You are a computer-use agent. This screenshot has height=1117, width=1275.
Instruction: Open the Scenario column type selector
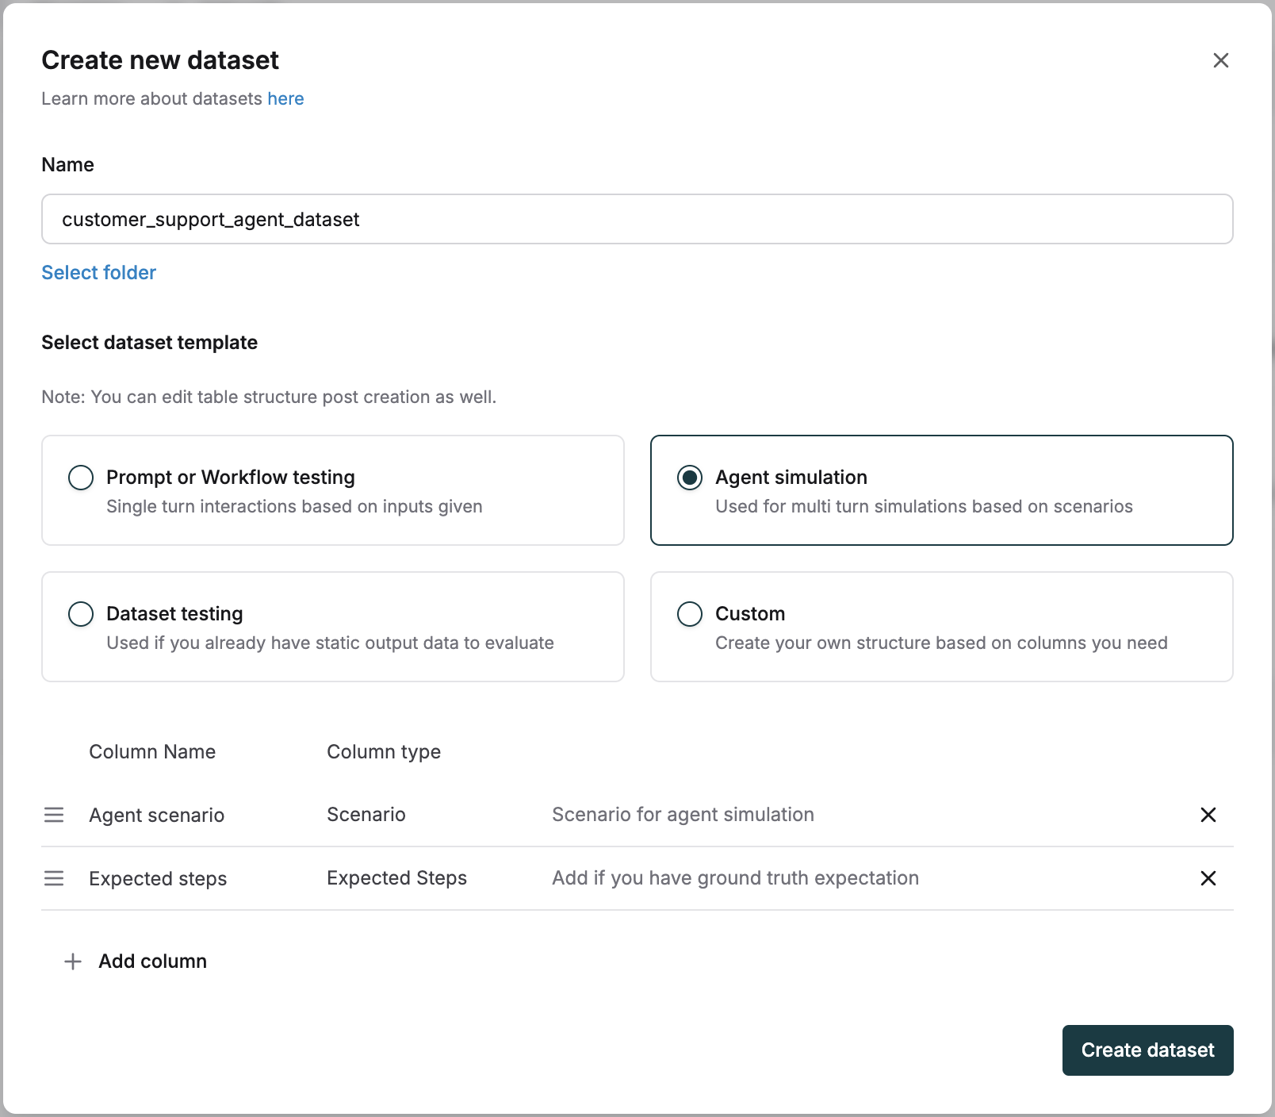point(366,815)
